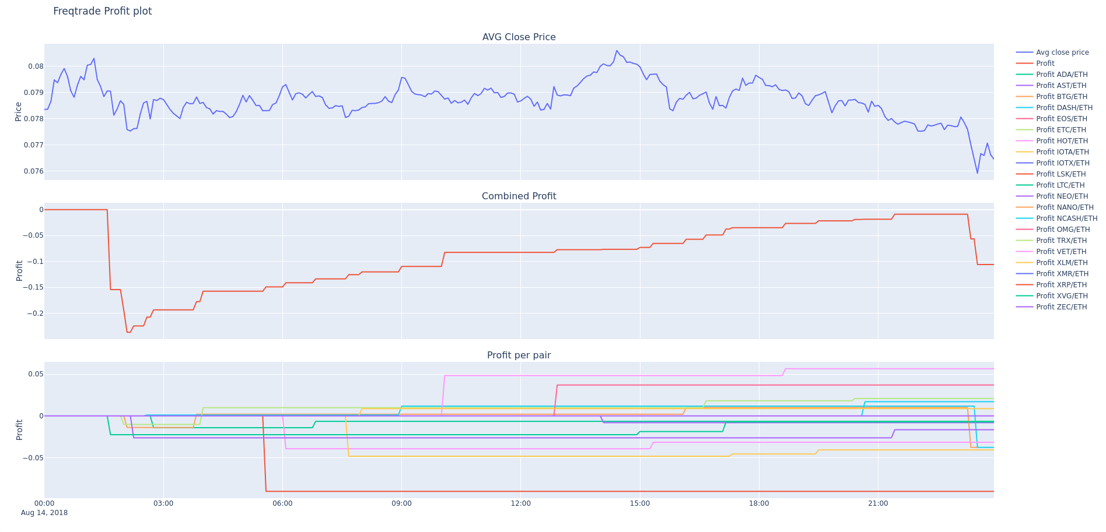Click the 21:00 tick on the time axis
The height and width of the screenshot is (532, 1106).
[x=878, y=503]
